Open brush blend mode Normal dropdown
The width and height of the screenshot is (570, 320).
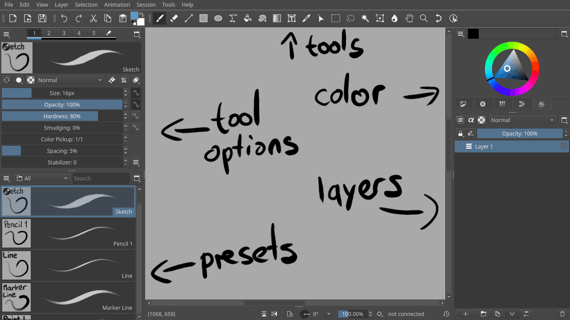(x=70, y=80)
